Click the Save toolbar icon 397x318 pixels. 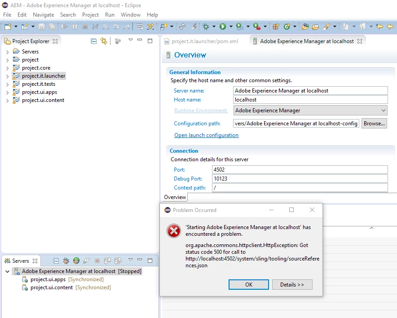(41, 26)
